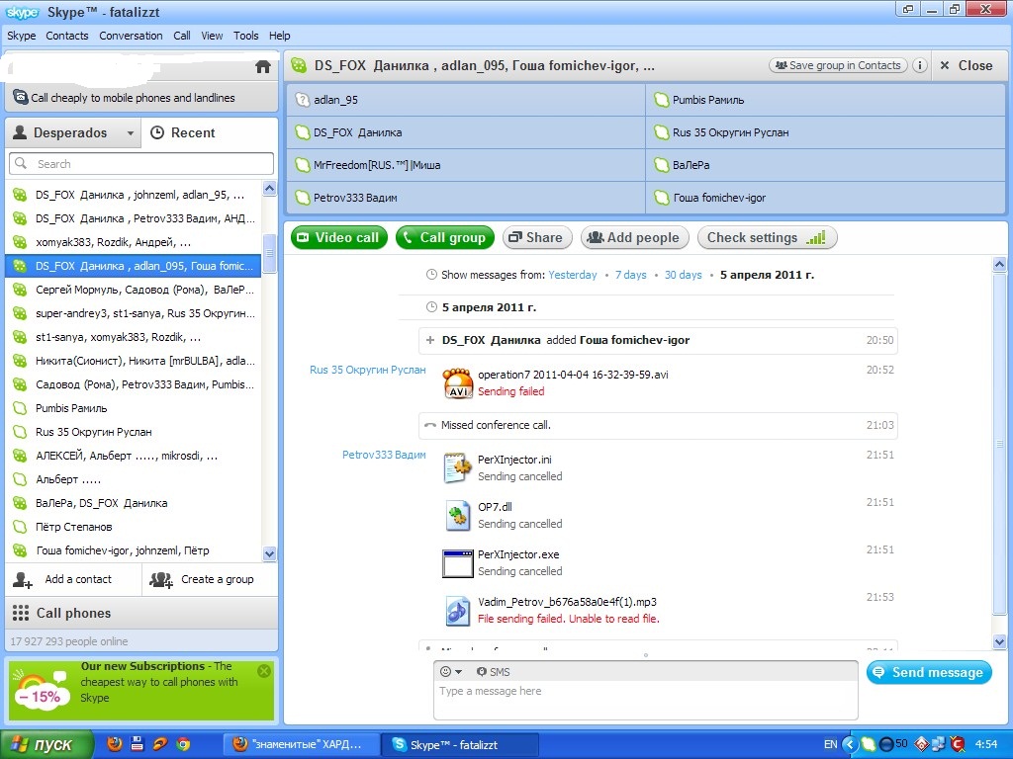
Task: Click the Windows пуск Start button
Action: 46,745
